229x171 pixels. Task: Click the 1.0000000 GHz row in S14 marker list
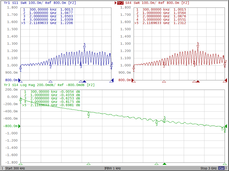coord(52,95)
